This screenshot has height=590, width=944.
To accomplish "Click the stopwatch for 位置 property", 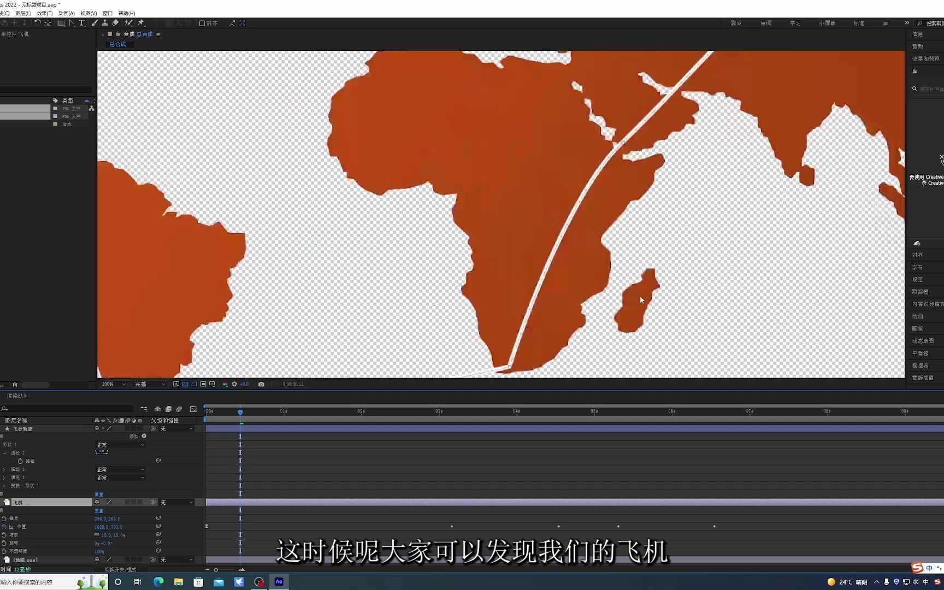I will [4, 527].
